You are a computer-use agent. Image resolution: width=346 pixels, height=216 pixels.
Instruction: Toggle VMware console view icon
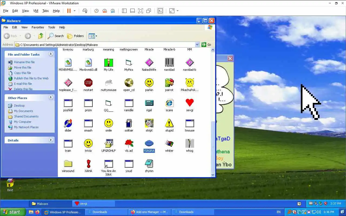pyautogui.click(x=160, y=11)
